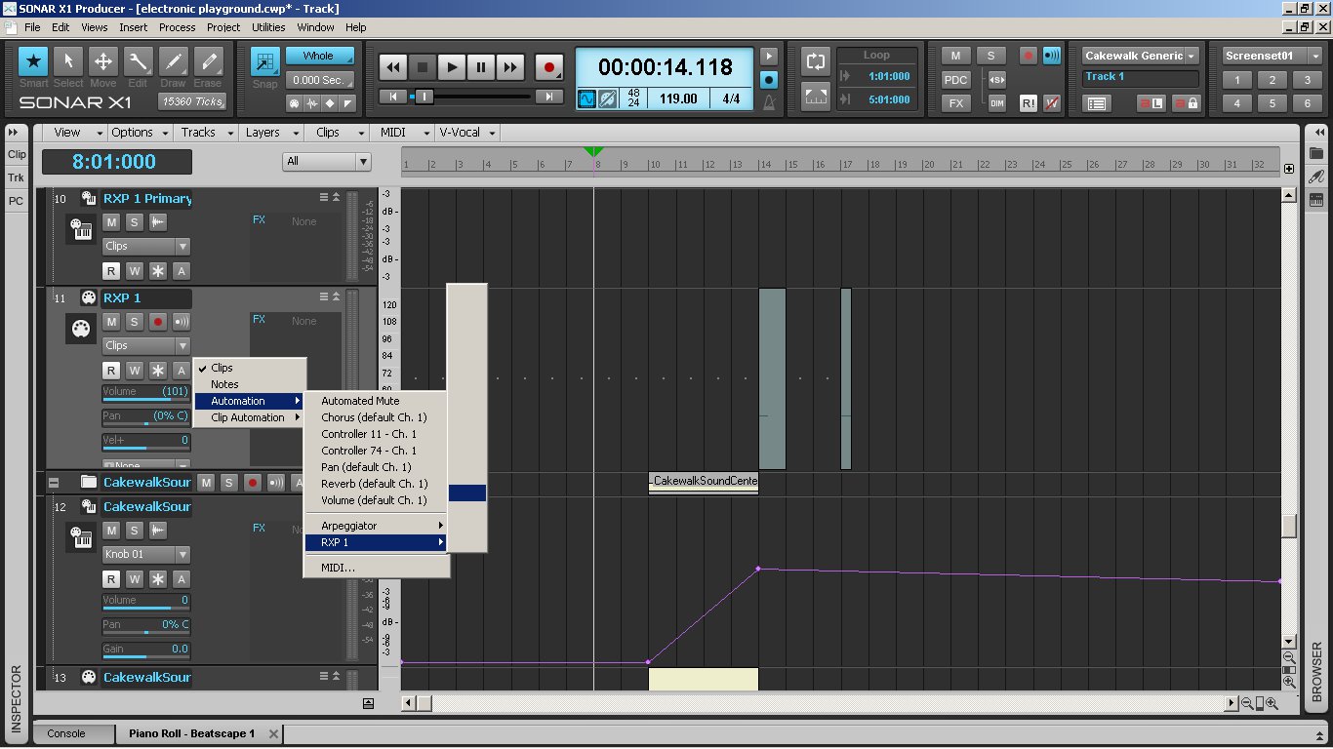Pick the Edit tool
Viewport: 1333px width, 749px height.
click(x=138, y=61)
